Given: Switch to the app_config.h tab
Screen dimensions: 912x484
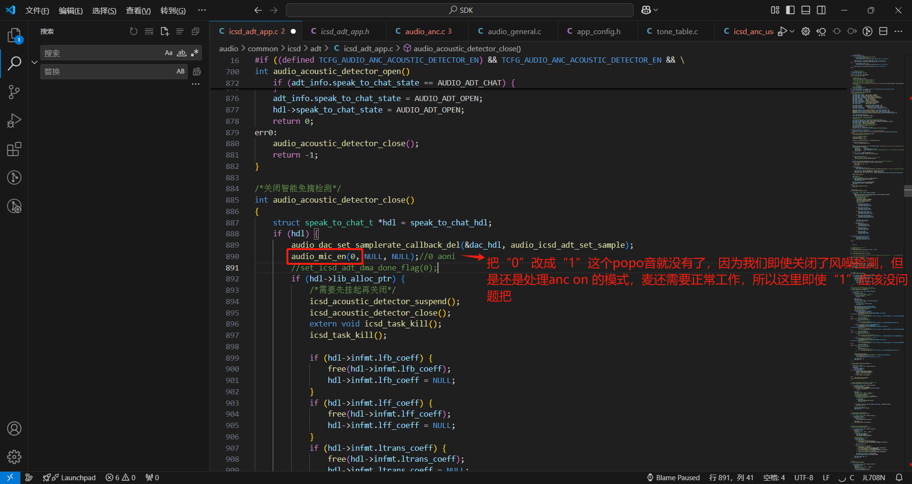Looking at the screenshot, I should pyautogui.click(x=598, y=31).
